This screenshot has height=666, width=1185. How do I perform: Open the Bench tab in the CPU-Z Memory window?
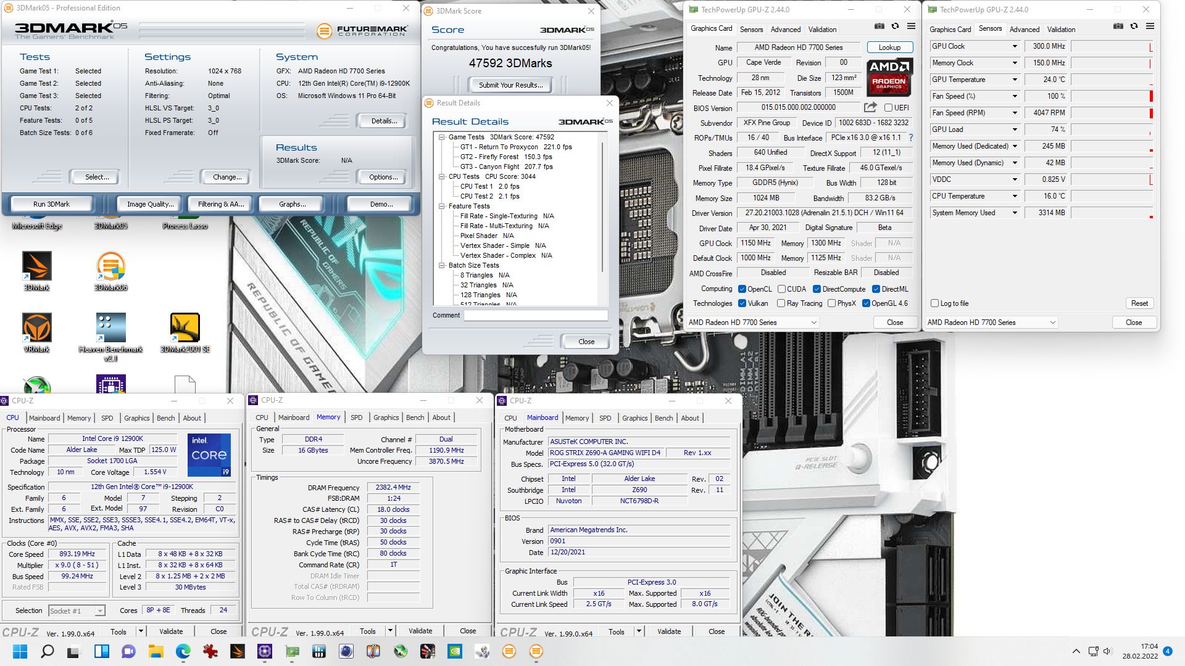(x=415, y=417)
